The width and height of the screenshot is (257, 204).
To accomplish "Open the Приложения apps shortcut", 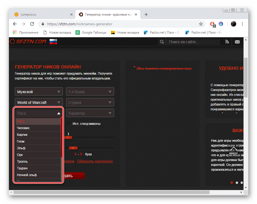I will tap(26, 32).
